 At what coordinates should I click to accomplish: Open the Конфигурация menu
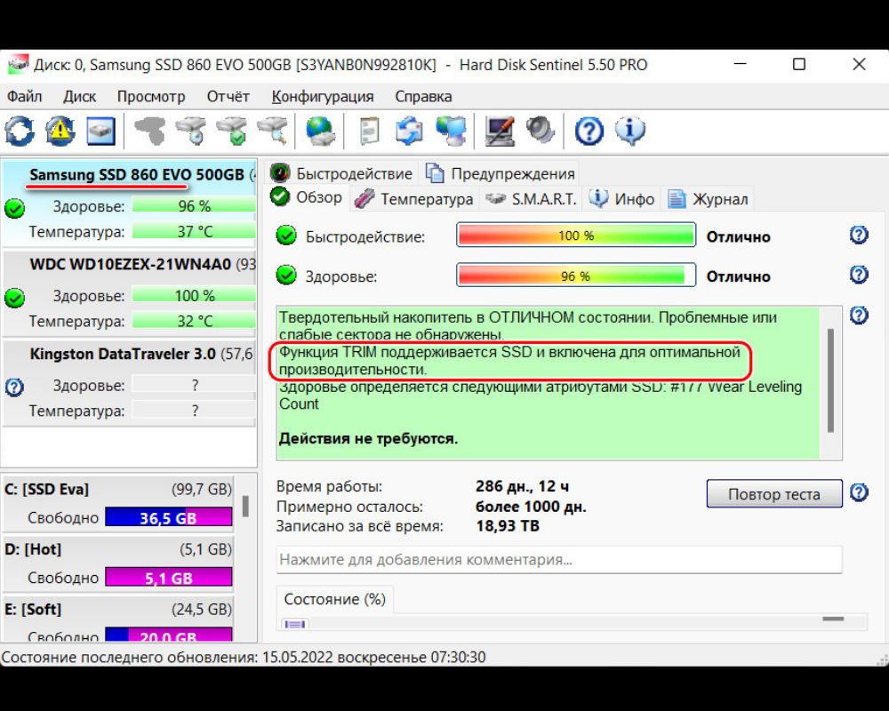pyautogui.click(x=323, y=96)
